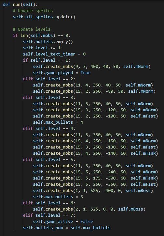The height and width of the screenshot is (236, 164).
Task: Click 'True' in self.game_played assignment
Action: [x=85, y=73]
